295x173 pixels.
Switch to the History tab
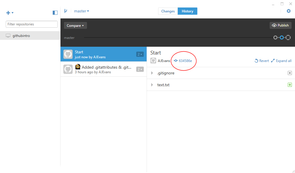(187, 11)
